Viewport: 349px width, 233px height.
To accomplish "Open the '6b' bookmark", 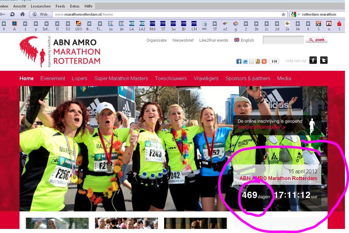I will tap(298, 26).
